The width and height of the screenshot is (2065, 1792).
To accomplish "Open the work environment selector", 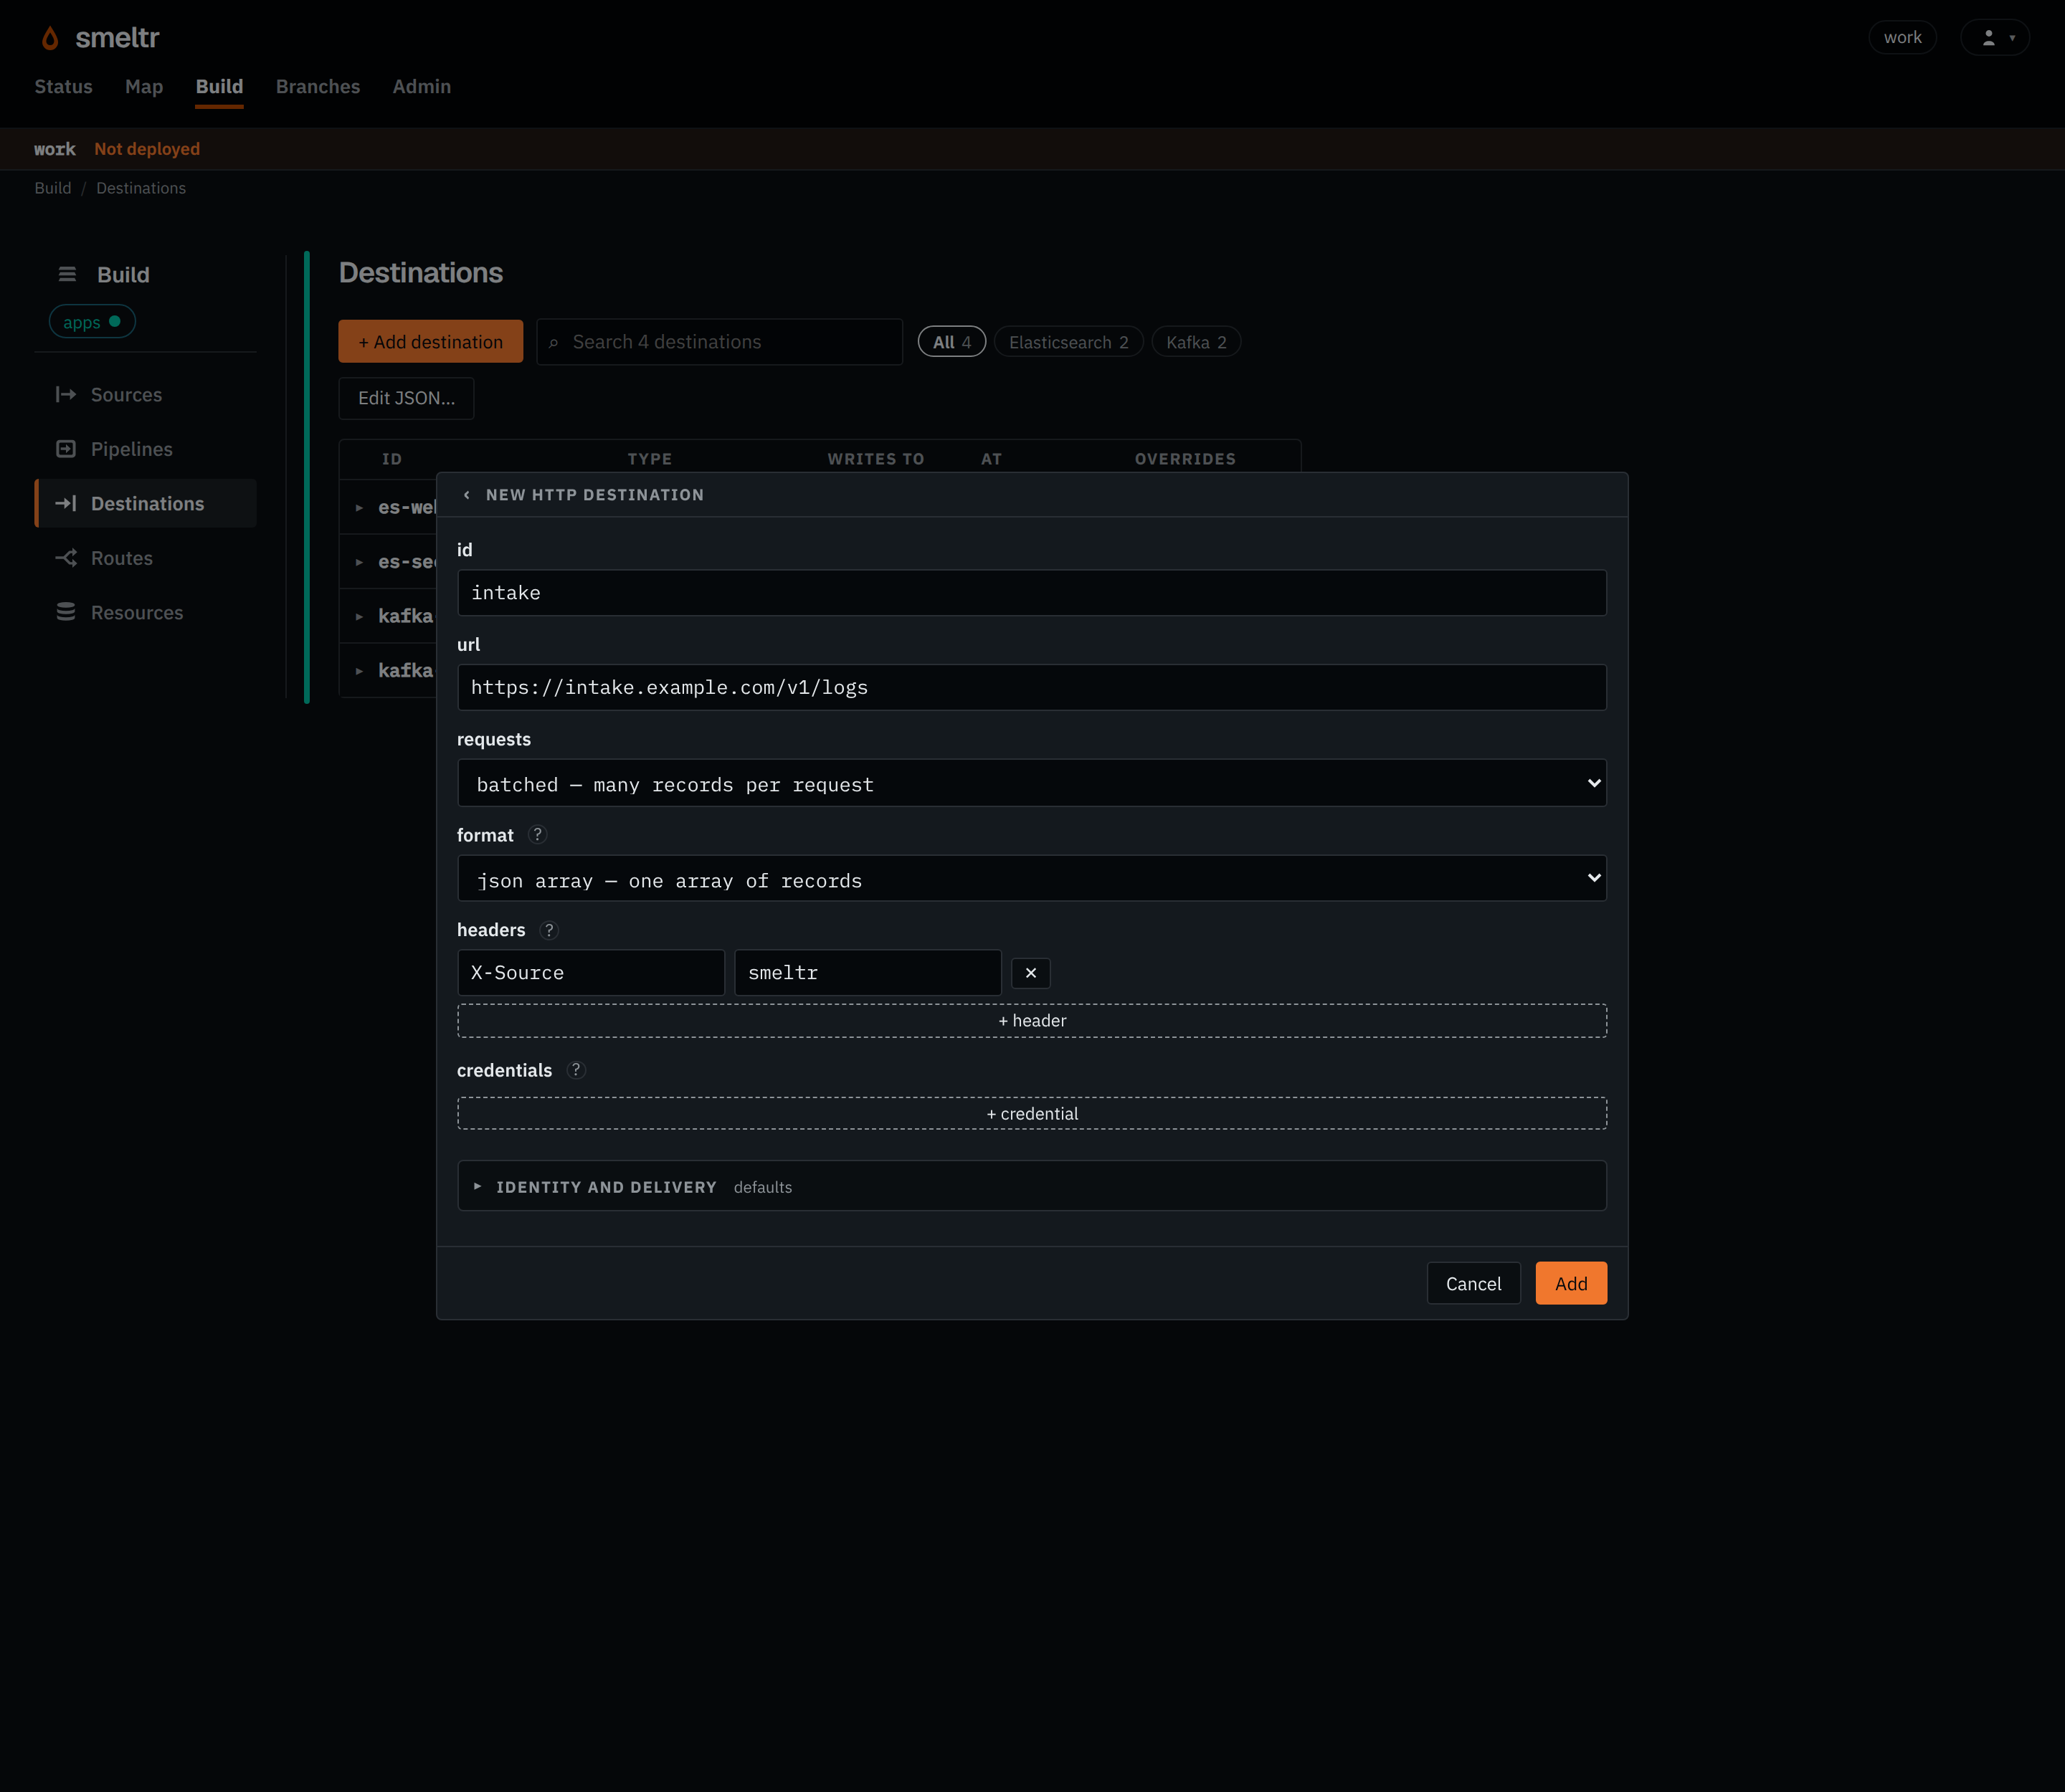I will tap(1902, 38).
